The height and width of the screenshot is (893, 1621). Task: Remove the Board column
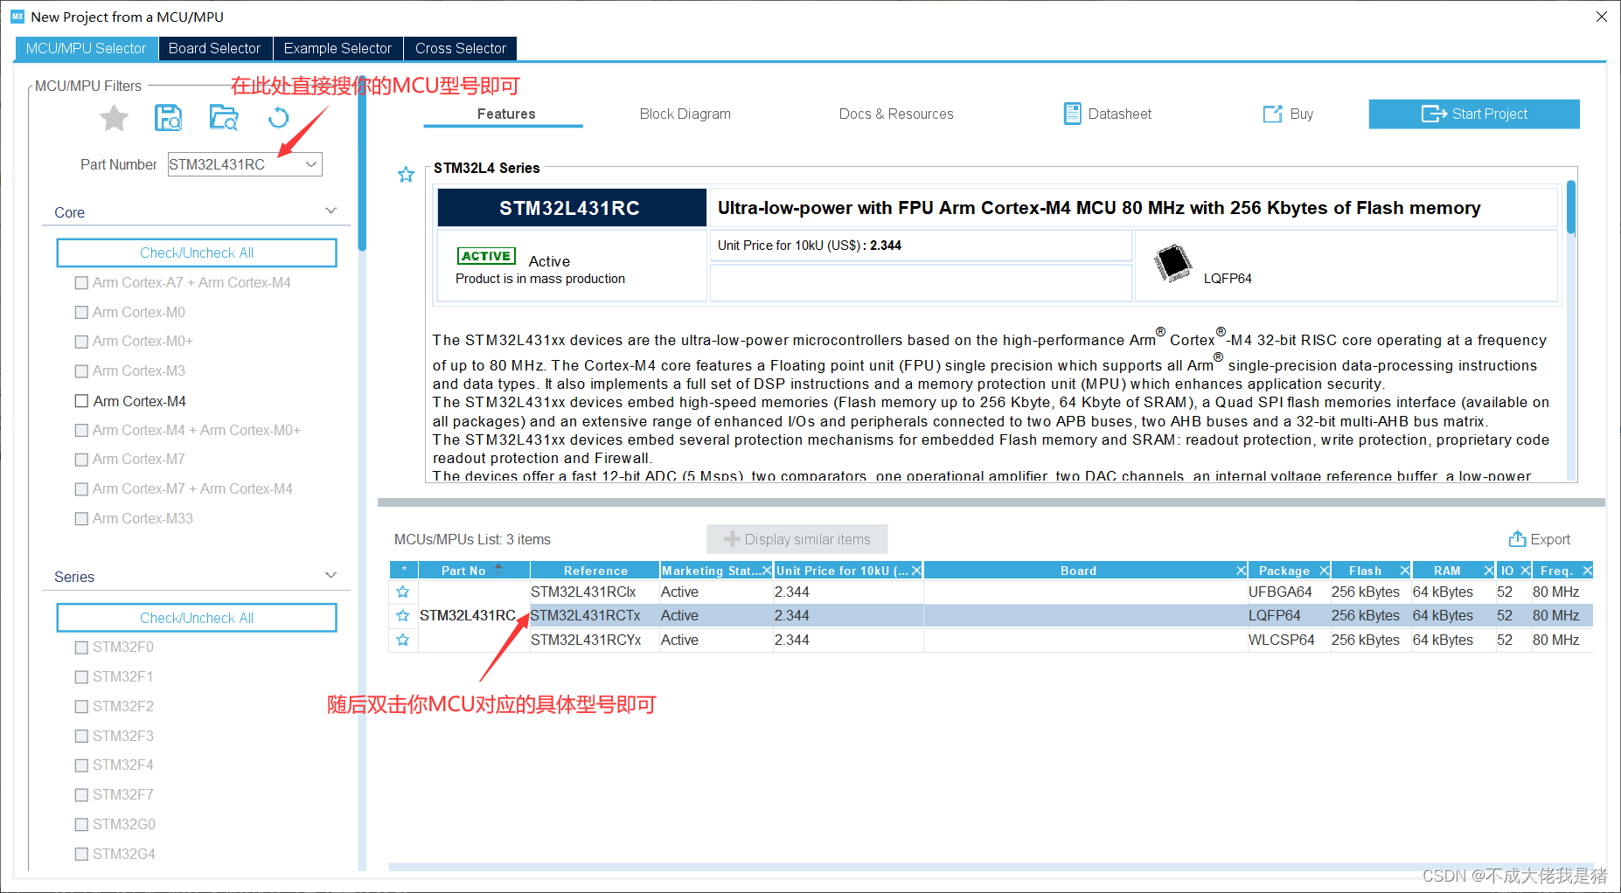(x=1241, y=571)
